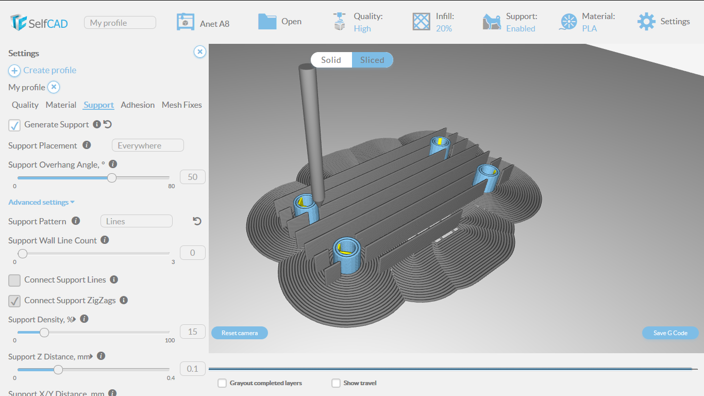Show info for Connect Support ZigZags
Viewport: 704px width, 396px height.
coord(124,300)
